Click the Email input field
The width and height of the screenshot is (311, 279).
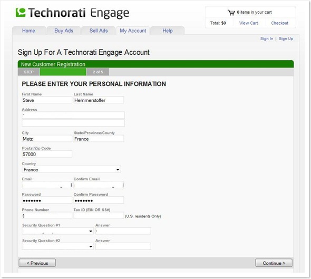point(47,185)
